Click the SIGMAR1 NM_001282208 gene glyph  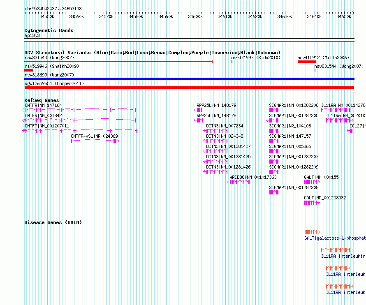coord(274,192)
